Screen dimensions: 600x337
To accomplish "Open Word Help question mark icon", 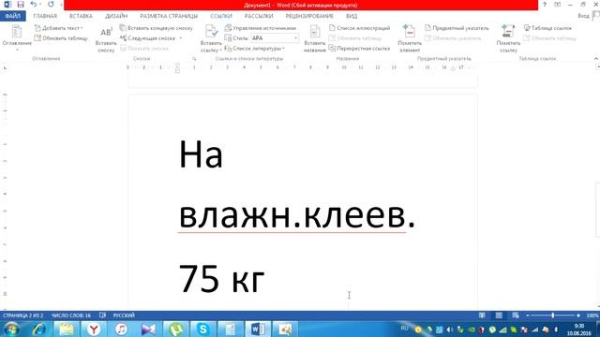I will point(545,5).
